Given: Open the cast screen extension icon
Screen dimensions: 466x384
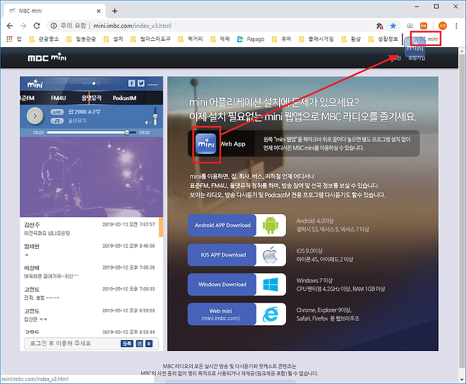Looking at the screenshot, I should (410, 26).
